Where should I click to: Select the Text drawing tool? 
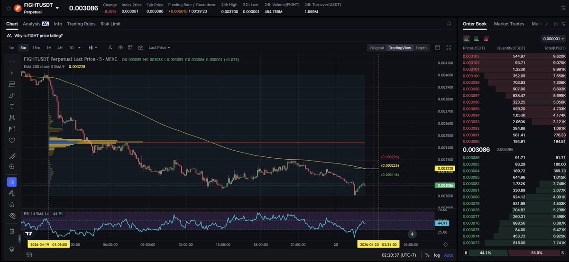coord(12,107)
